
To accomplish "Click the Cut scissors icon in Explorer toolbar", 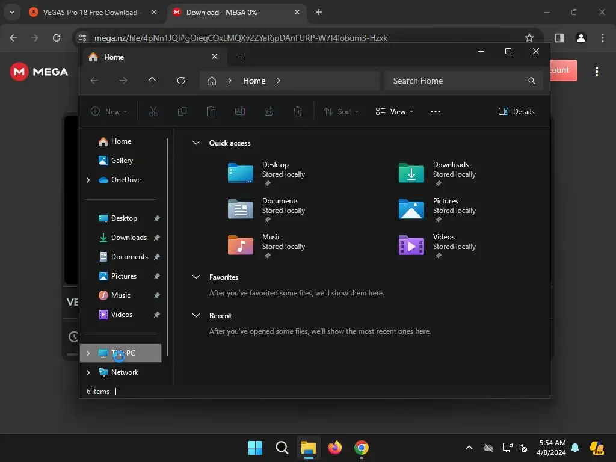I will (153, 111).
